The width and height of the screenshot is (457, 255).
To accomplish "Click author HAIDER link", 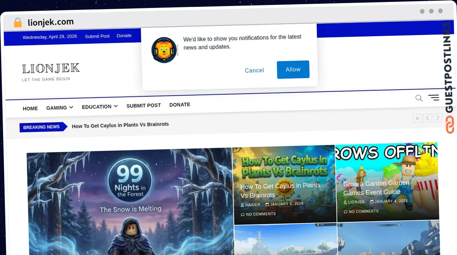I will coord(250,205).
